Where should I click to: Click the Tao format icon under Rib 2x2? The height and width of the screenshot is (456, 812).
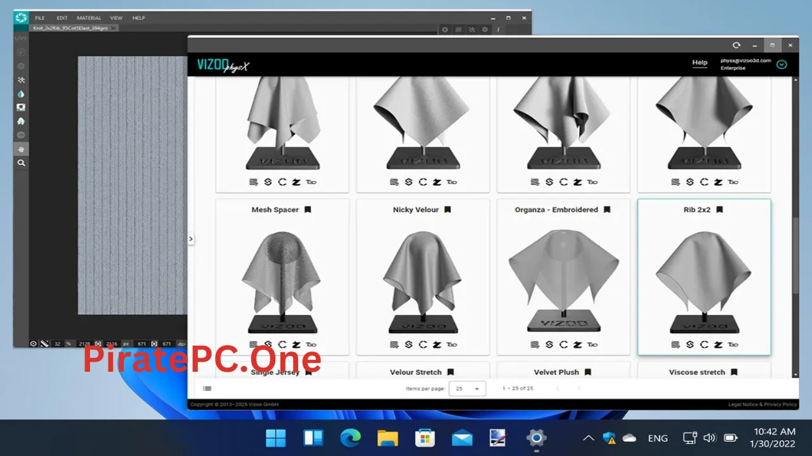tap(733, 344)
